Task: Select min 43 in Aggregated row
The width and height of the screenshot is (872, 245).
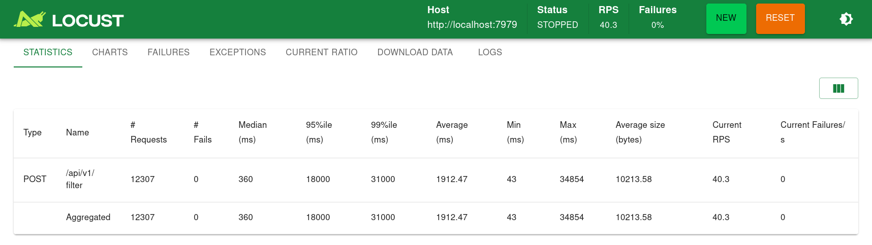Action: [512, 217]
